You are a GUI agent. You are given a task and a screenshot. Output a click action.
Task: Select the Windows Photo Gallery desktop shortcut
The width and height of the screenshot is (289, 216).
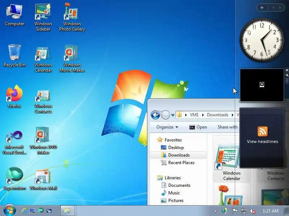[72, 17]
